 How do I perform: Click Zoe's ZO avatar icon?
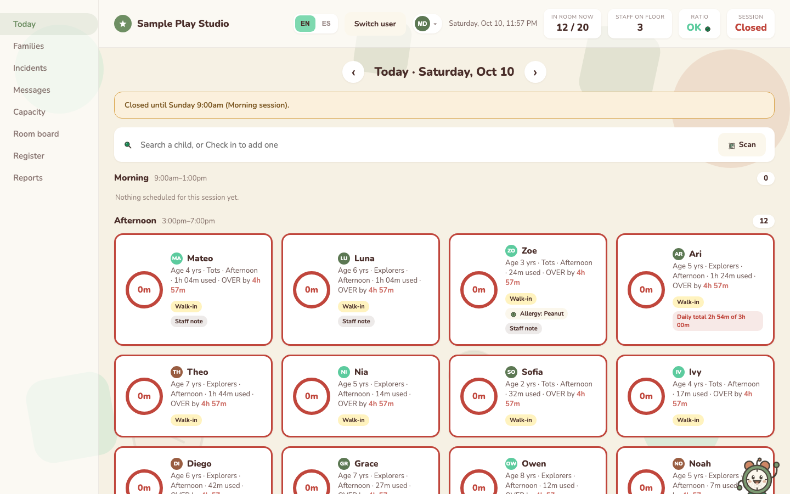coord(511,251)
